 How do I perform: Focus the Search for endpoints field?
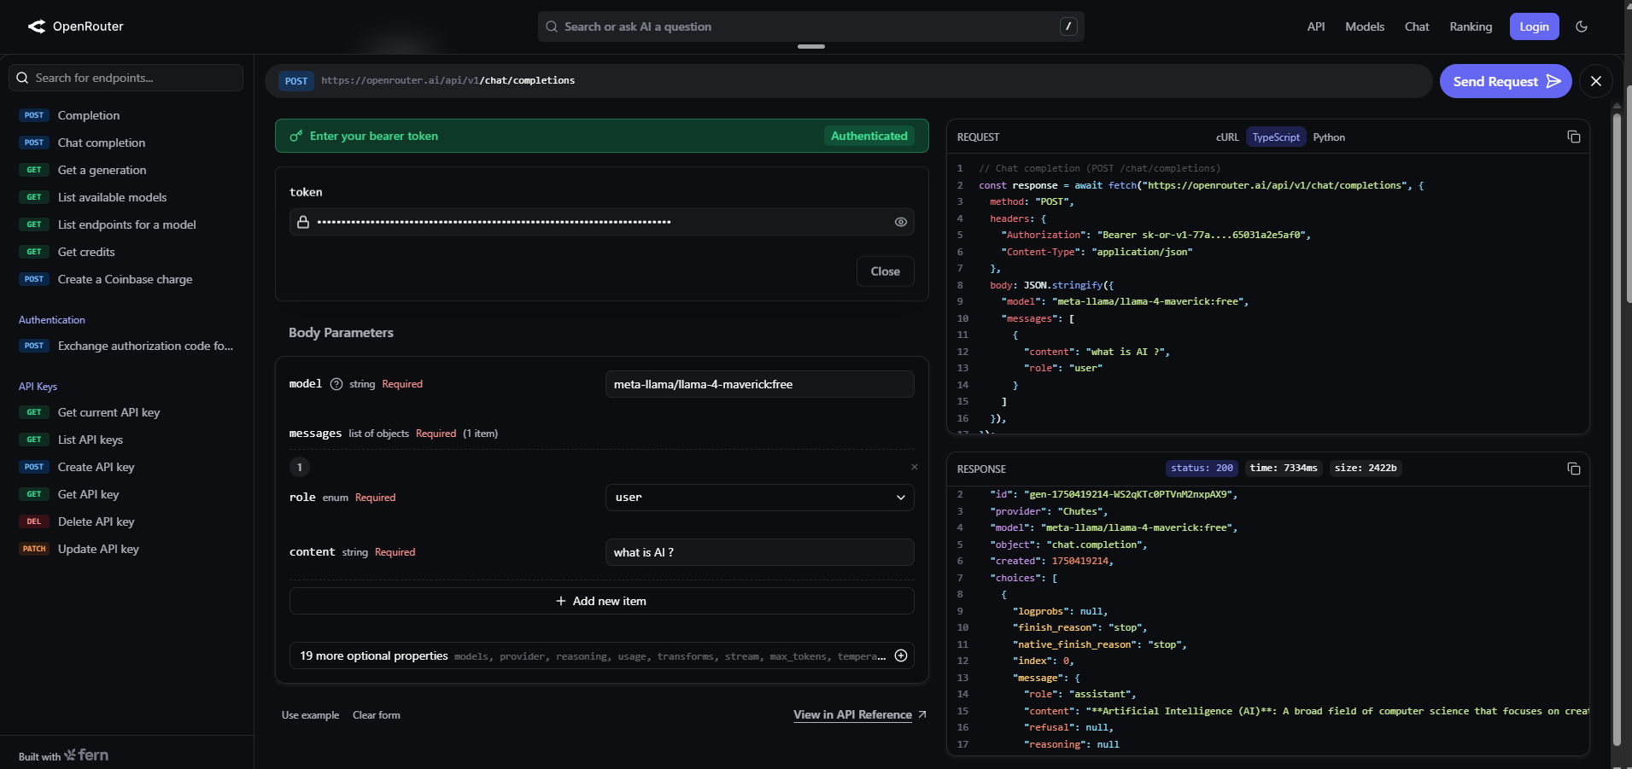point(126,78)
